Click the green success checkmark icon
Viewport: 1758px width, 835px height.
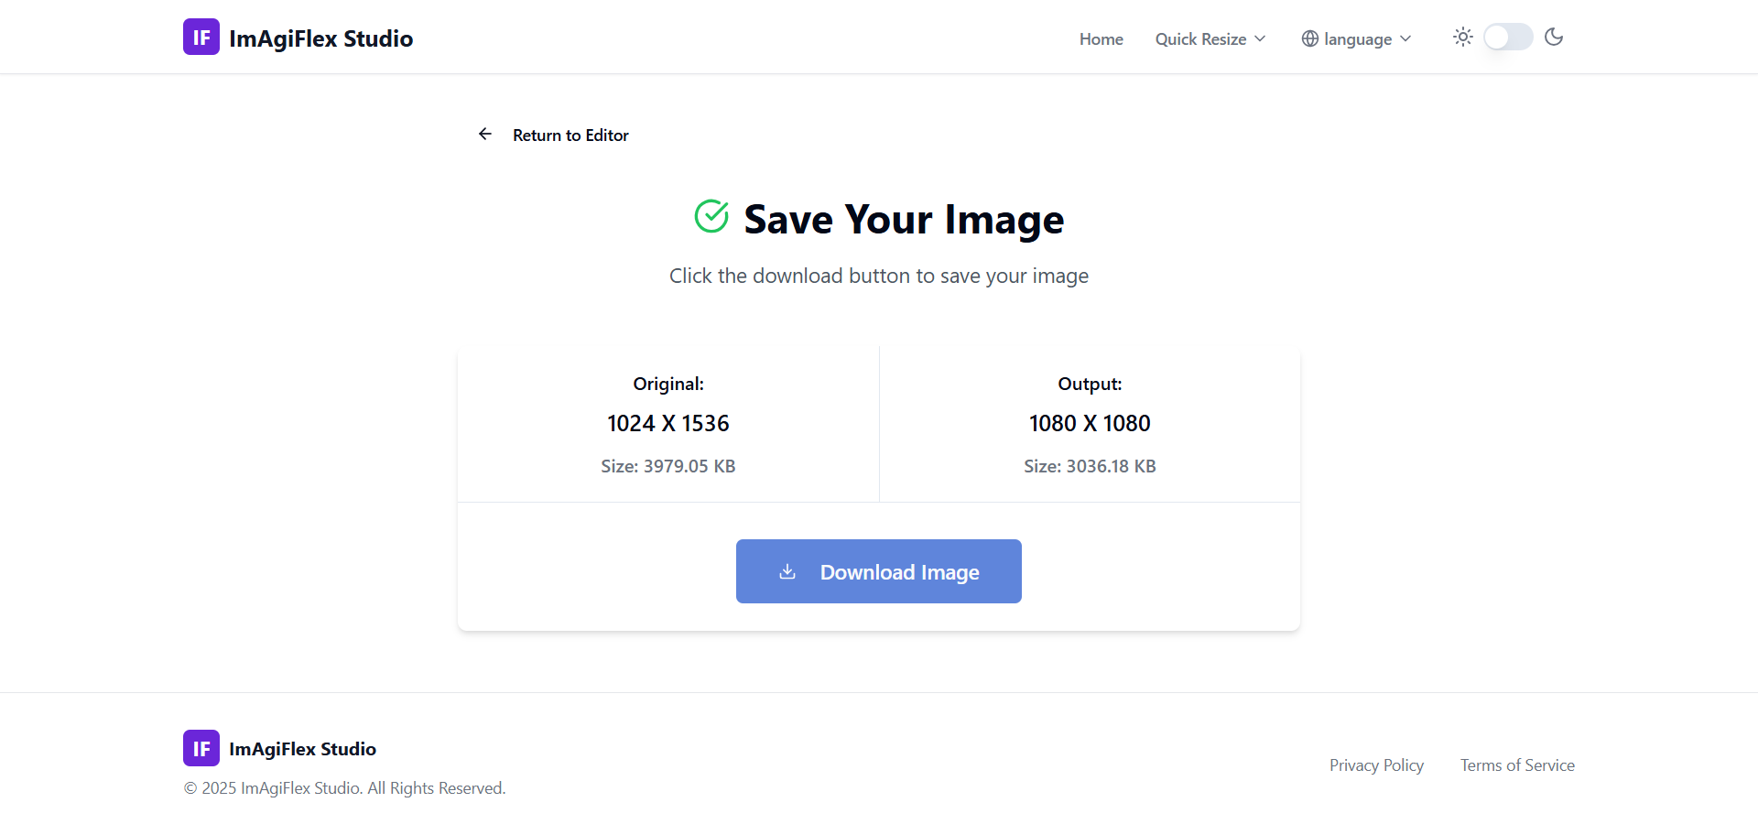tap(711, 216)
